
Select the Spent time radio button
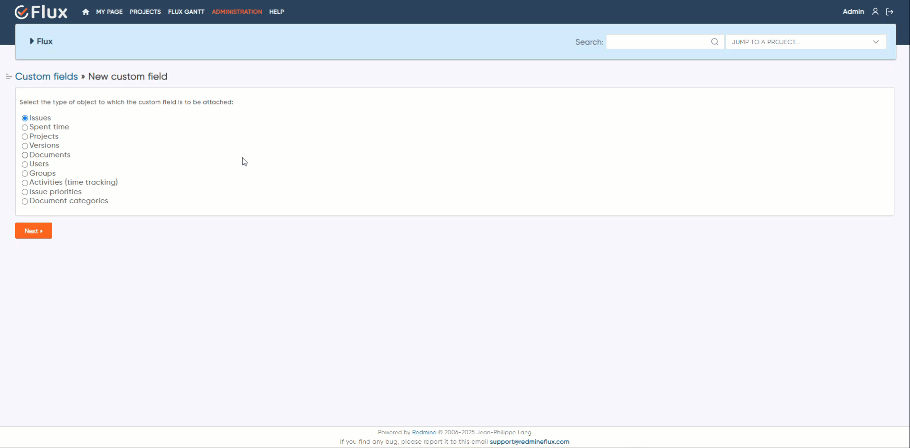click(x=25, y=127)
